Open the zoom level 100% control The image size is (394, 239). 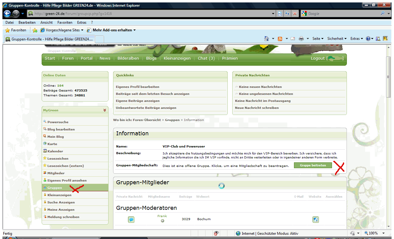[374, 233]
